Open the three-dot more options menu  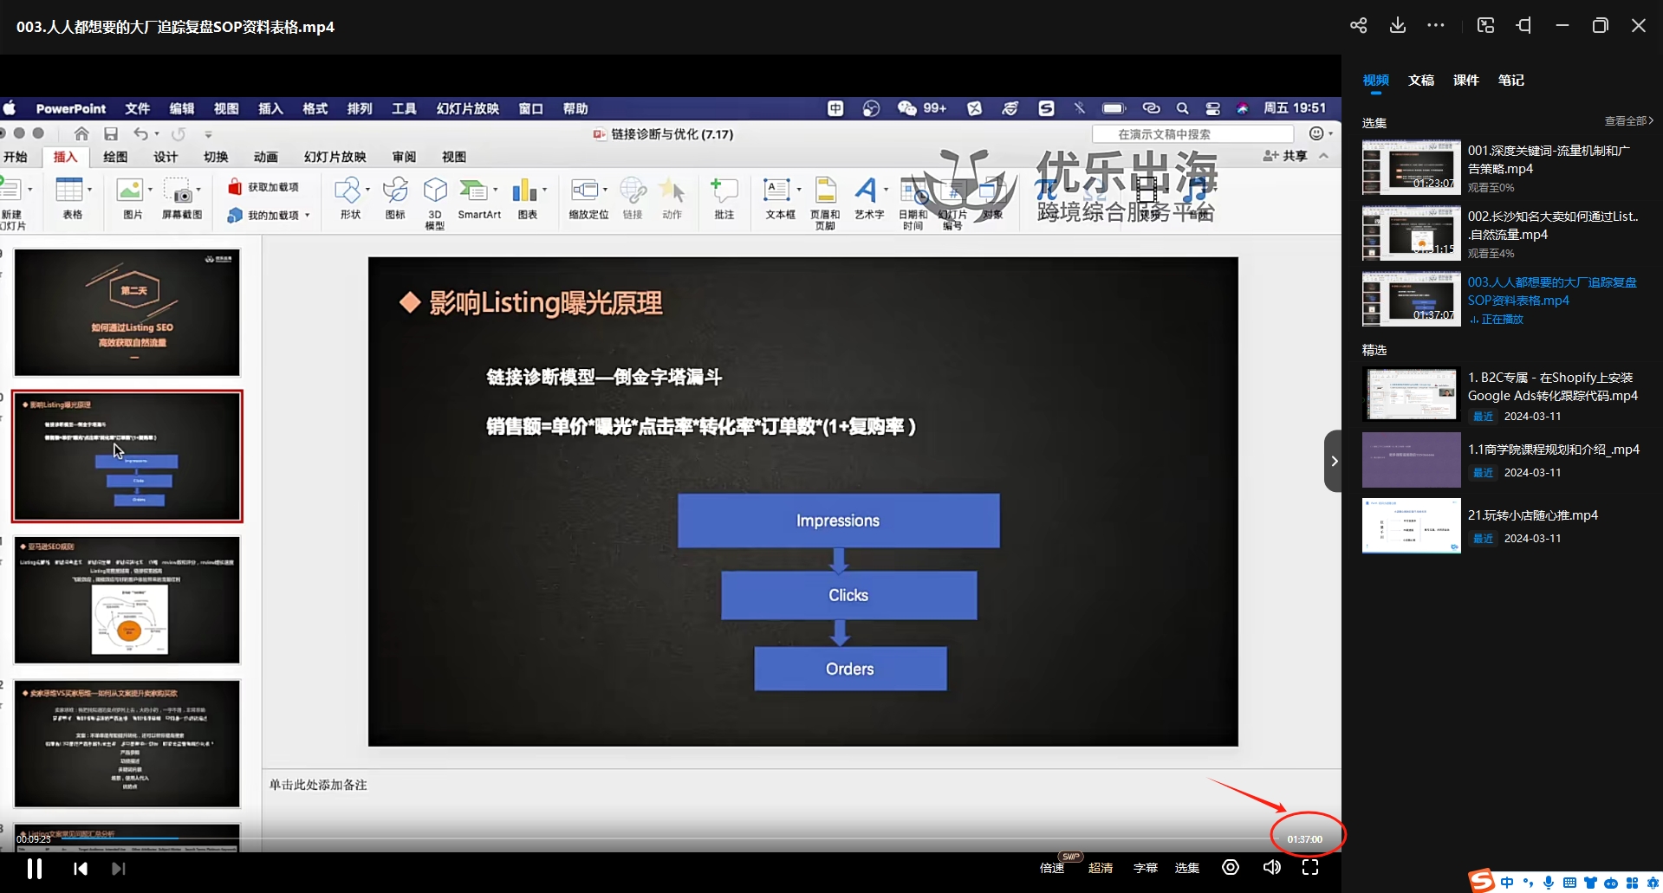click(x=1436, y=26)
